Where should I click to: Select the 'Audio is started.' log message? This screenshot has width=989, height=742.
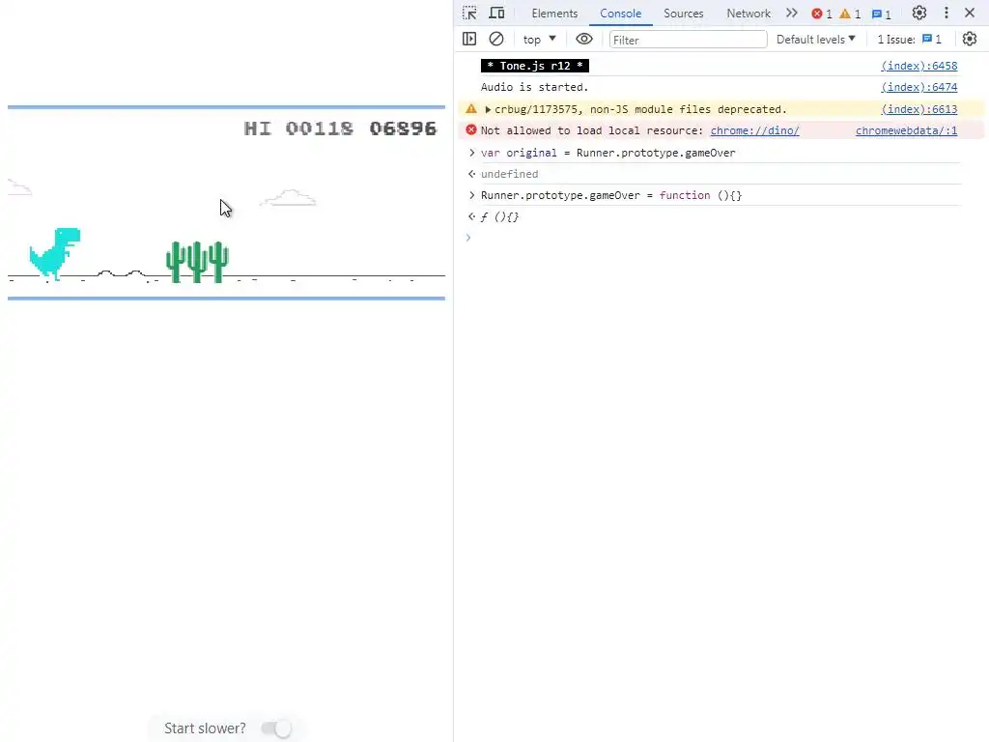click(x=534, y=87)
